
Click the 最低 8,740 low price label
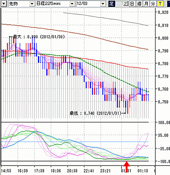pos(98,113)
